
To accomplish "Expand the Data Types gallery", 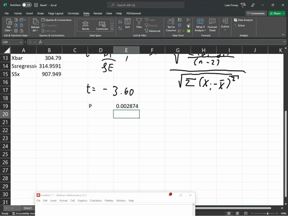I will 112,29.
